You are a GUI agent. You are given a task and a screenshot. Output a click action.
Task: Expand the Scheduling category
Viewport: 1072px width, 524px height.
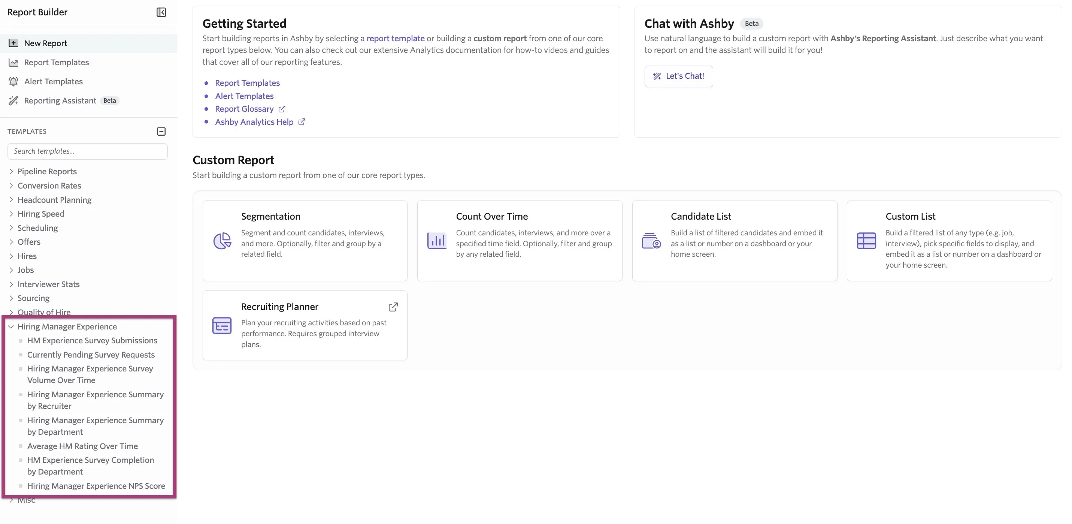(x=11, y=228)
